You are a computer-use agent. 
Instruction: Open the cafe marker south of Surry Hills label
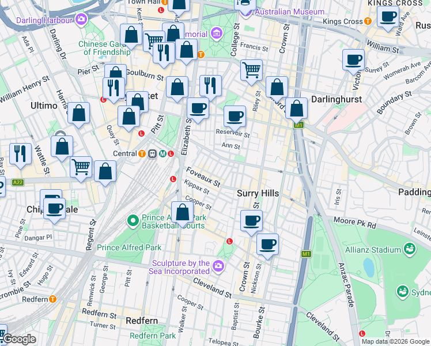coord(251,221)
